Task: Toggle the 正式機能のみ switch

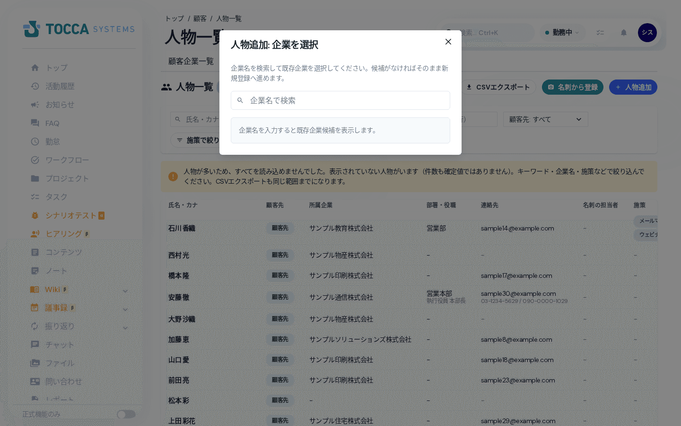Action: (126, 414)
